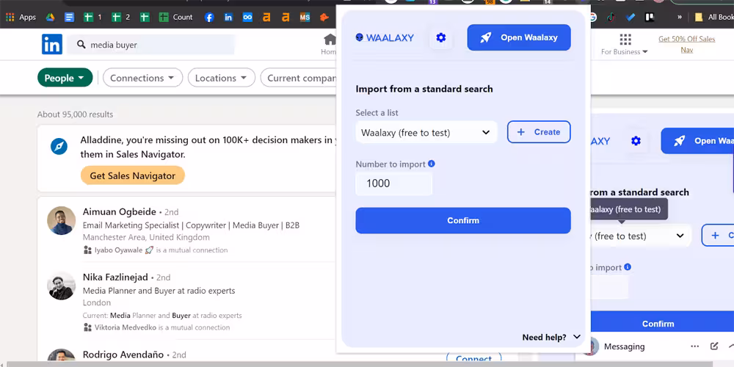Click the Open Waalaxy button

point(519,37)
